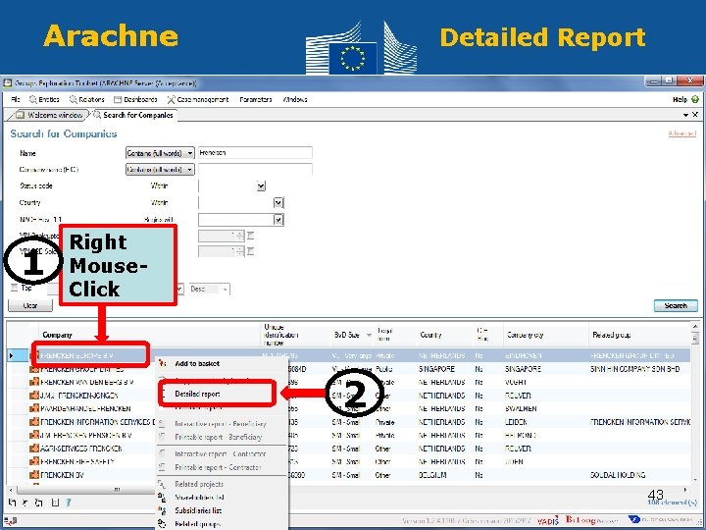Click the Search button
This screenshot has width=706, height=530.
[x=676, y=305]
